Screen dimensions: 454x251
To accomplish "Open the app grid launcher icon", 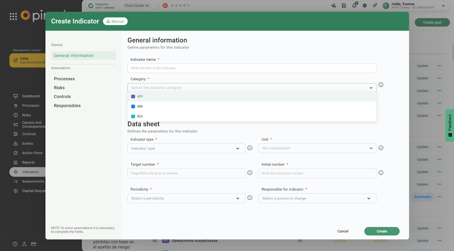I will [13, 16].
